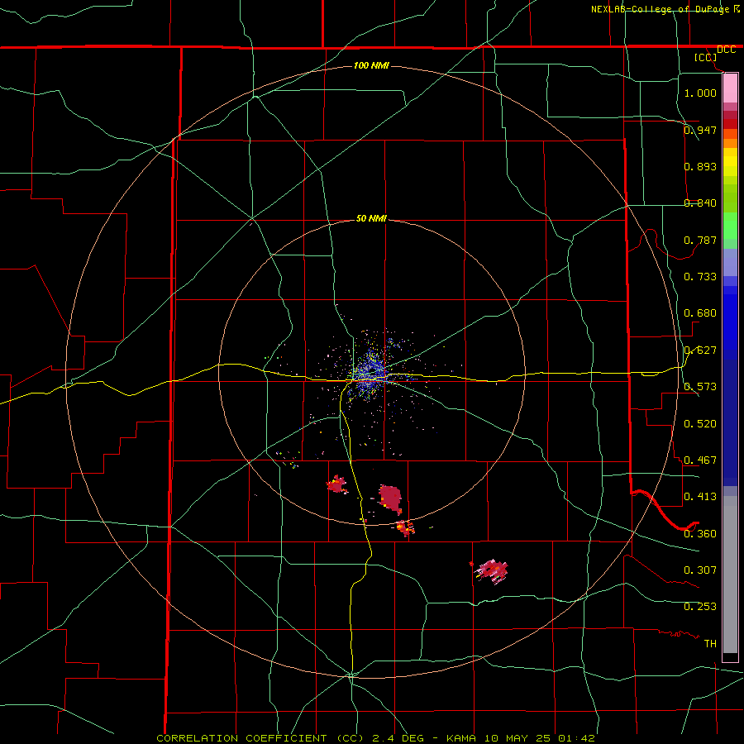The height and width of the screenshot is (744, 744).
Task: Click the DCC product label
Action: tap(726, 50)
